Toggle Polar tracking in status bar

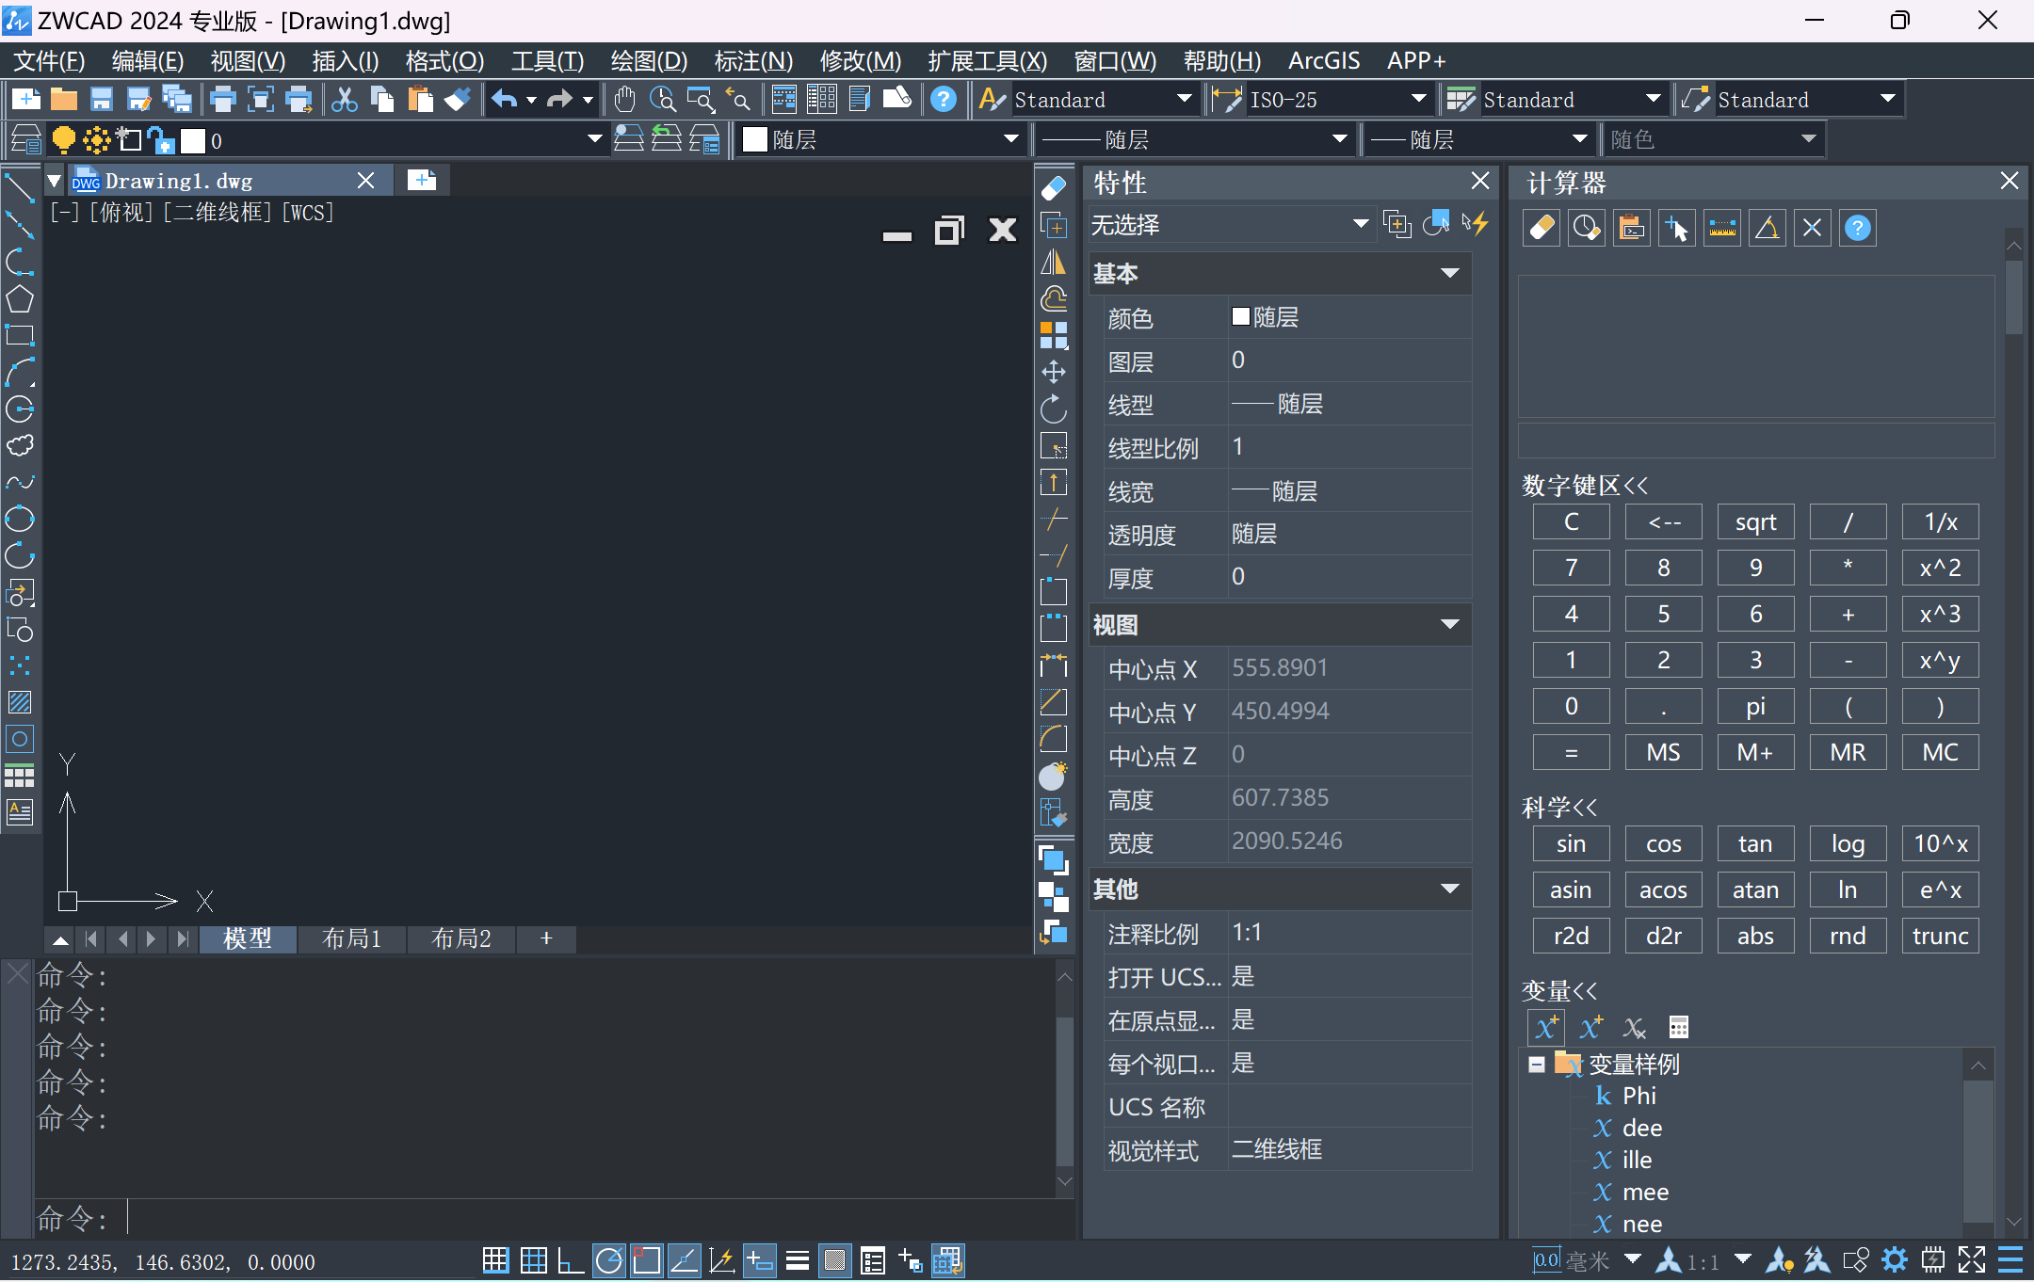[608, 1260]
